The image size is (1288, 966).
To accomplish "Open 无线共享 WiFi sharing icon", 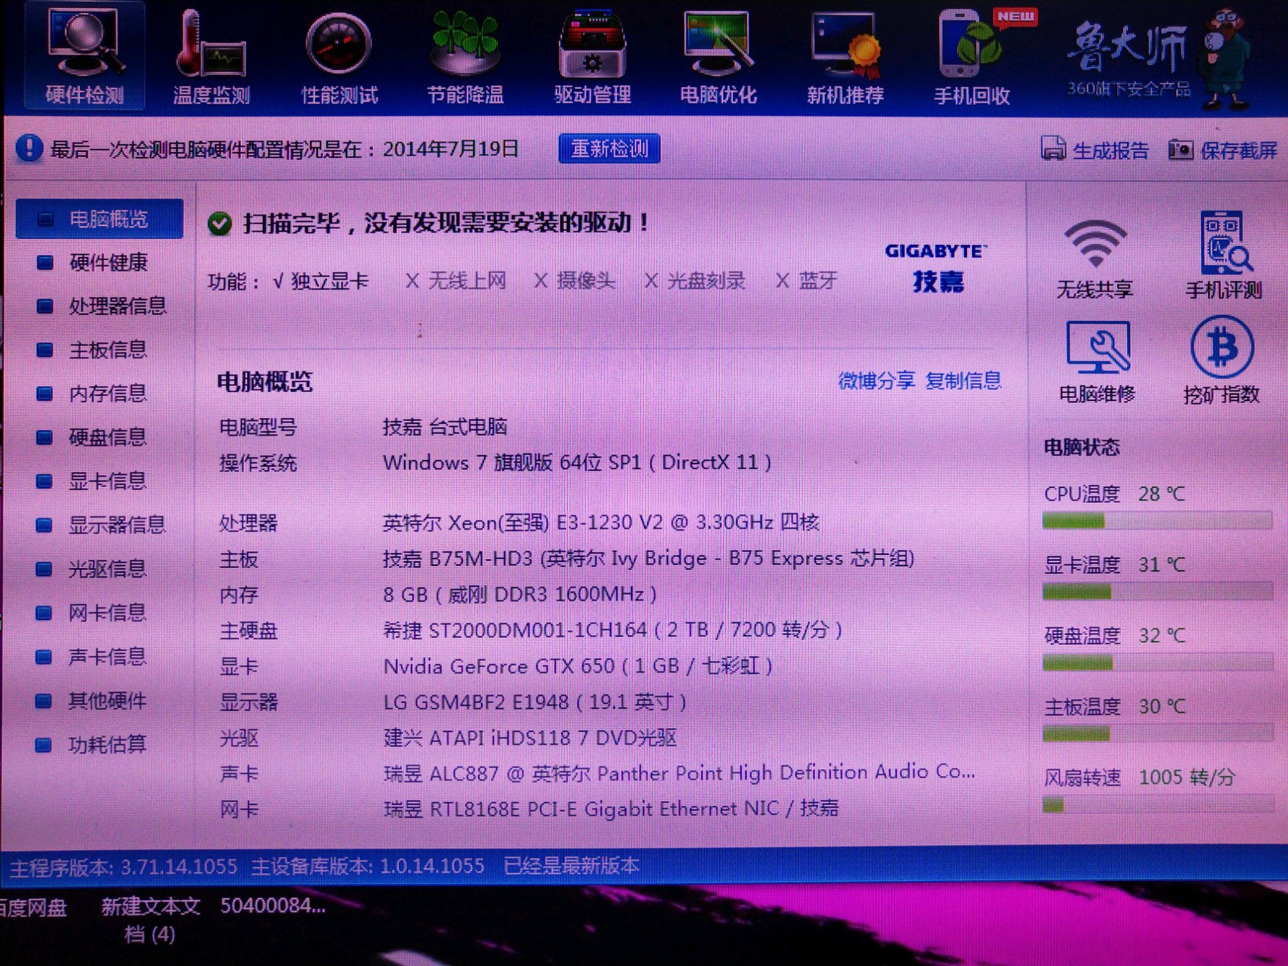I will (1095, 259).
